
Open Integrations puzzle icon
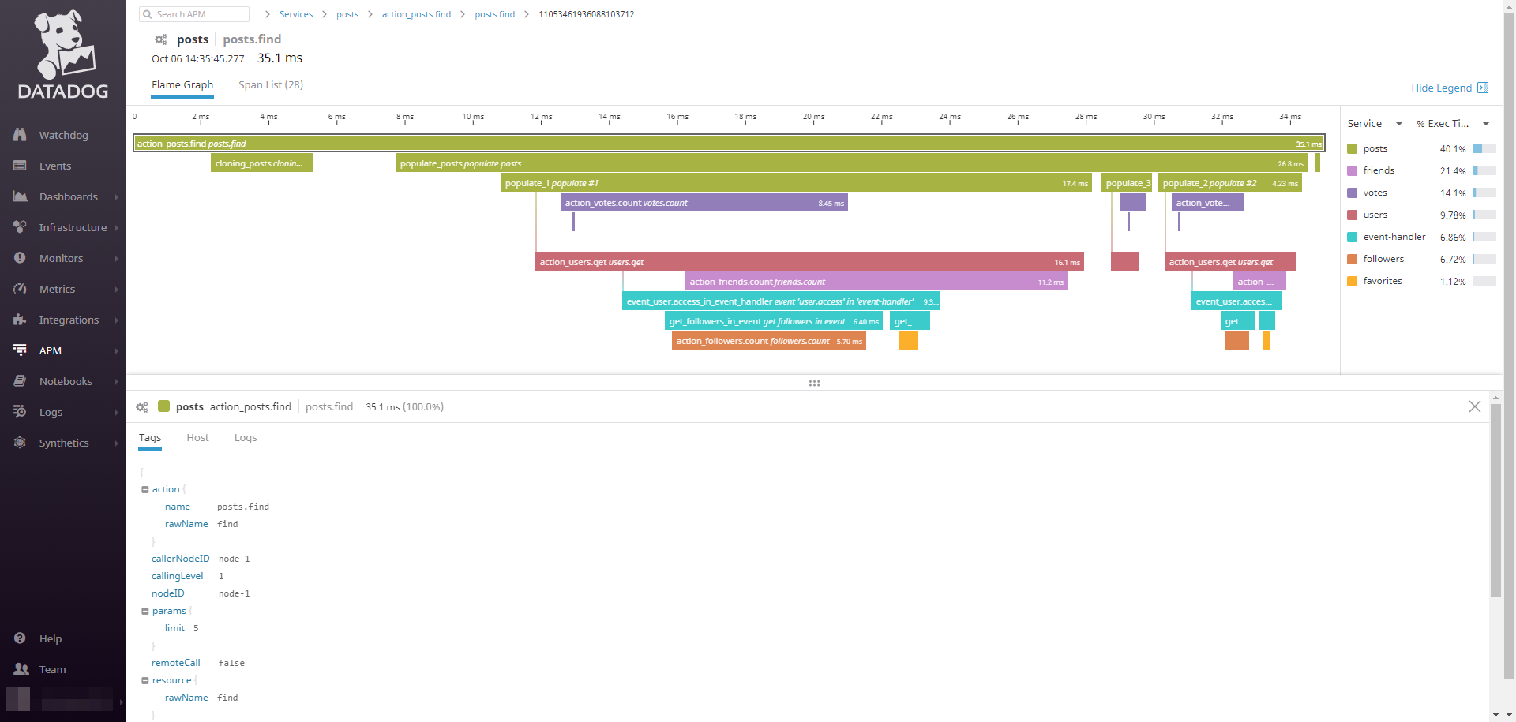pyautogui.click(x=20, y=320)
